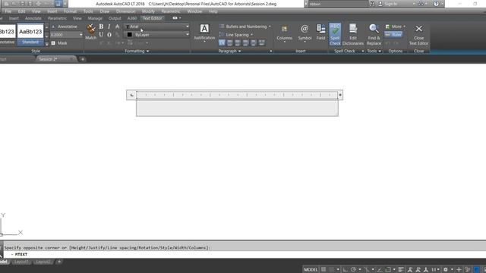Image resolution: width=486 pixels, height=273 pixels.
Task: Toggle Overline formatting
Action: (109, 35)
